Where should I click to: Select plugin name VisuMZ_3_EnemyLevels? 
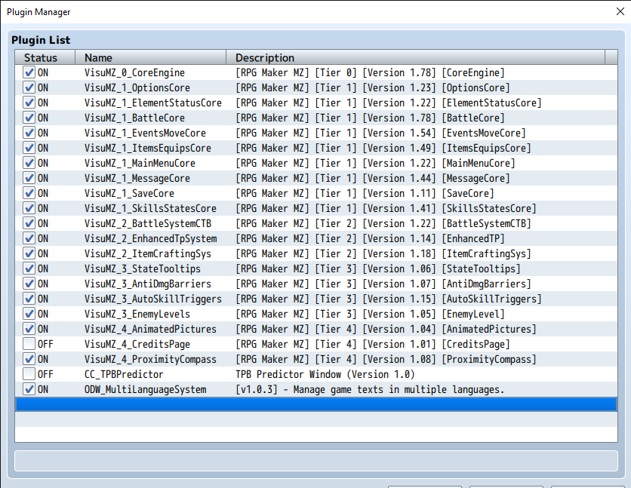click(x=137, y=314)
